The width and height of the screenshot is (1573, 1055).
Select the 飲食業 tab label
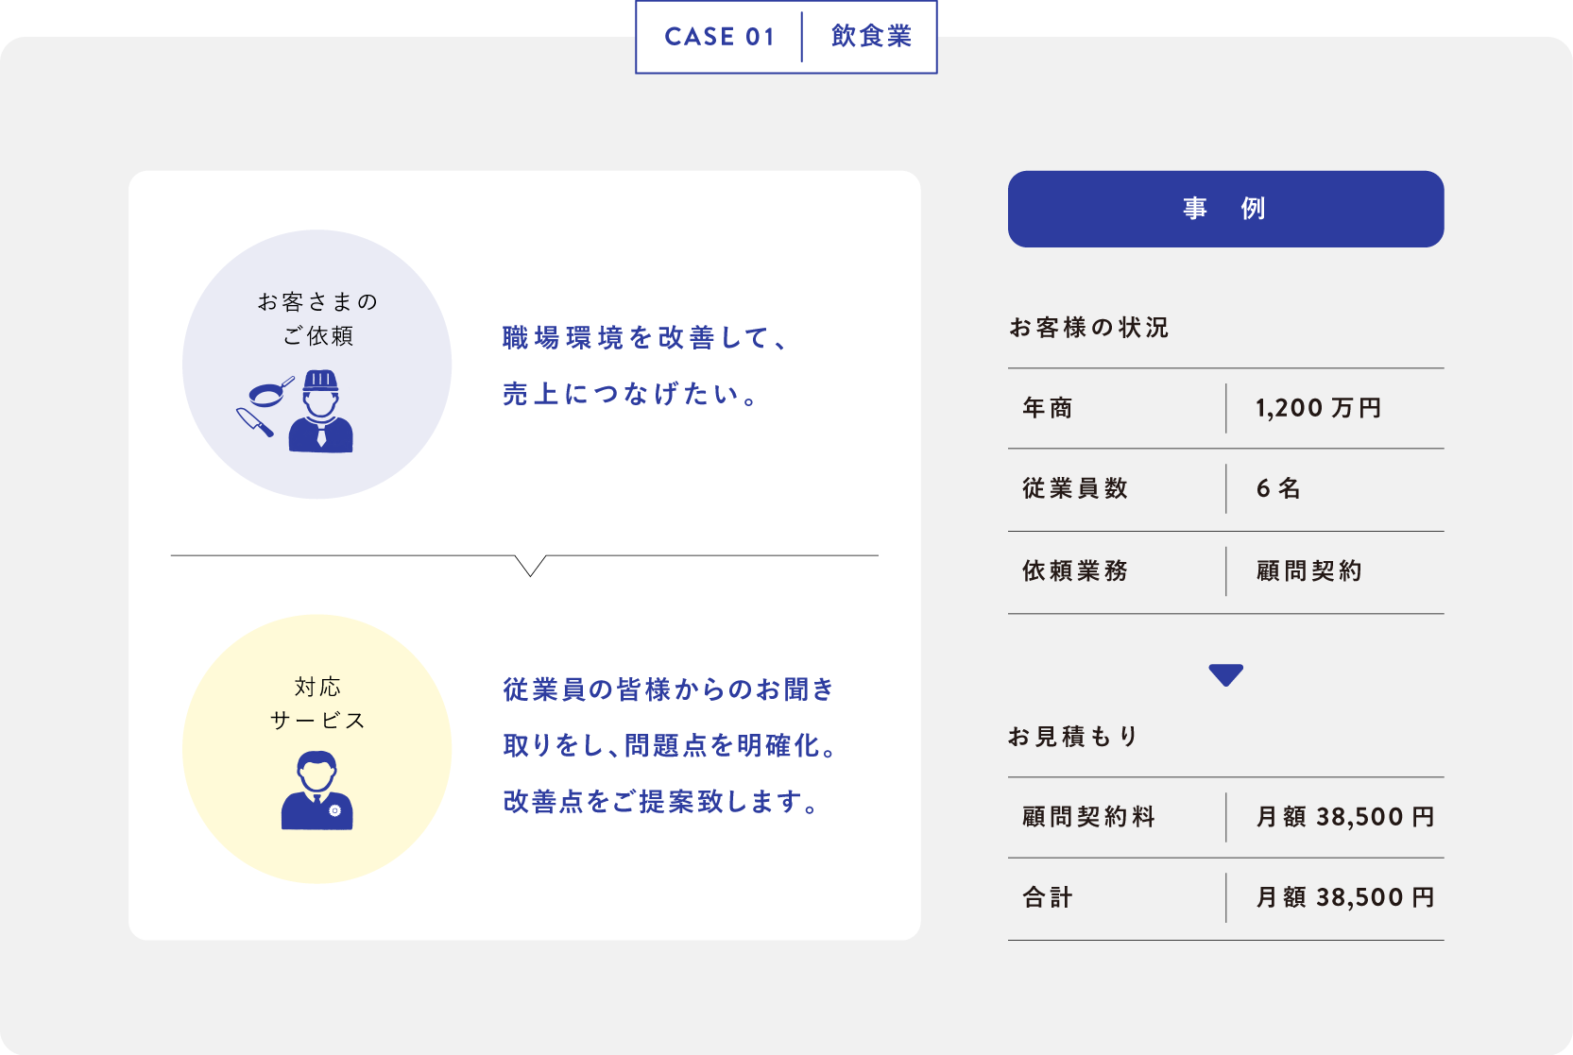tap(871, 37)
